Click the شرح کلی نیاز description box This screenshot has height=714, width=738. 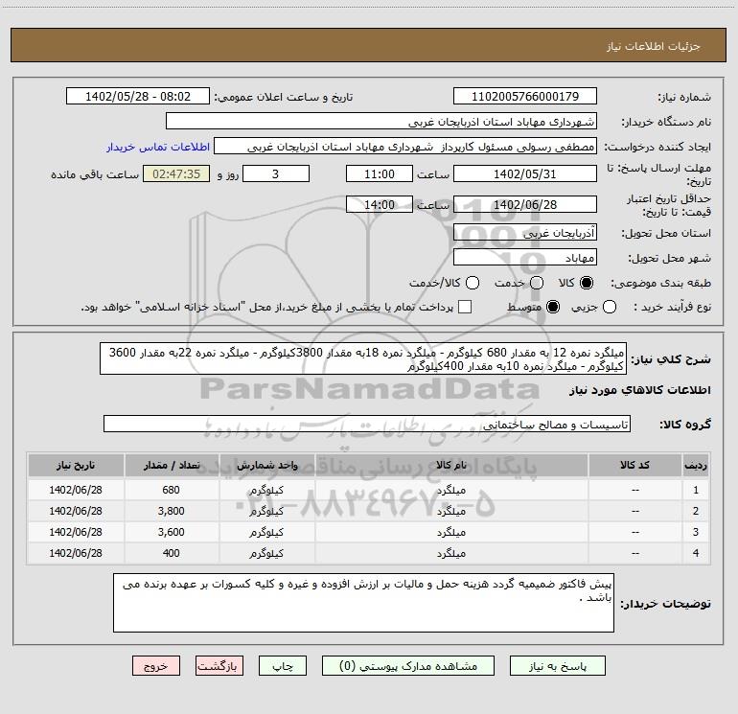[363, 358]
